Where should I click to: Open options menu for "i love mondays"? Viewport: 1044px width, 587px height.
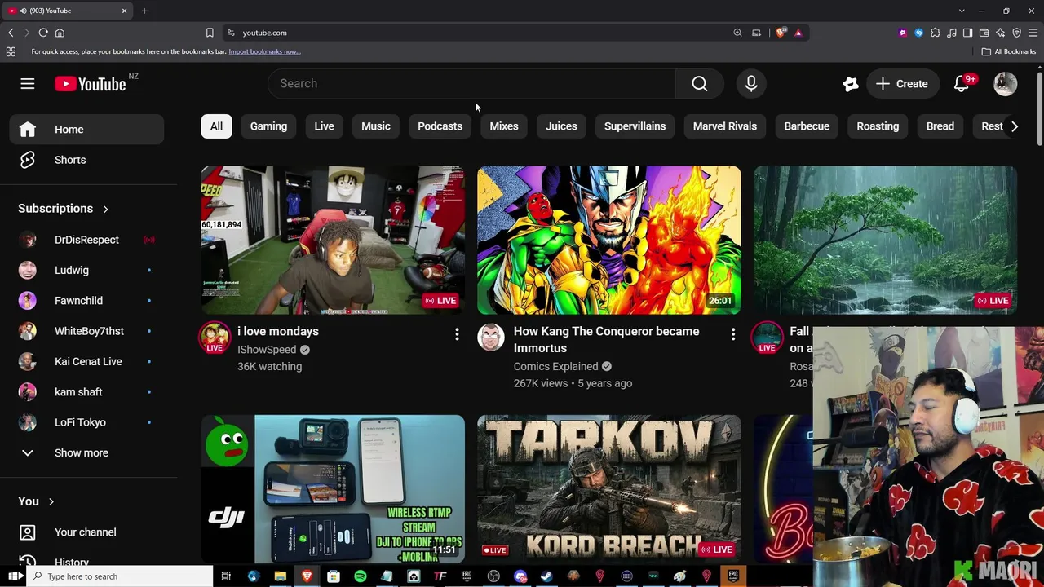click(x=457, y=334)
